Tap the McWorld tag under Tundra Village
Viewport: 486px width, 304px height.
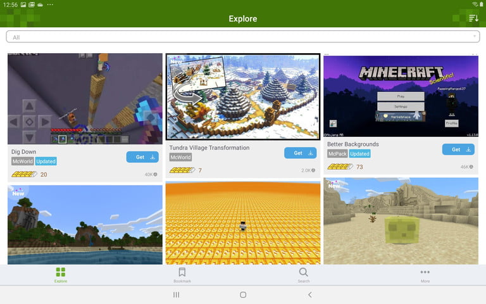(x=180, y=157)
